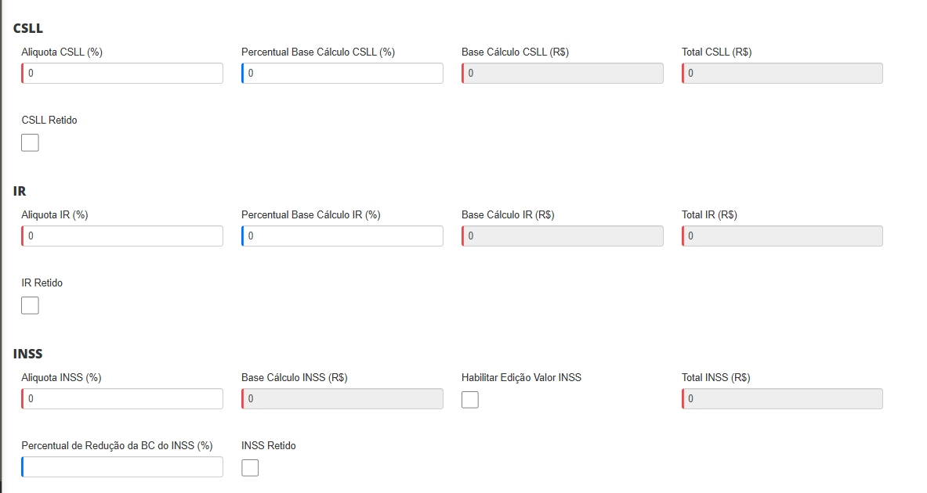Focus the Aliquota INSS (%) input
Viewport: 927px width, 493px height.
(123, 399)
